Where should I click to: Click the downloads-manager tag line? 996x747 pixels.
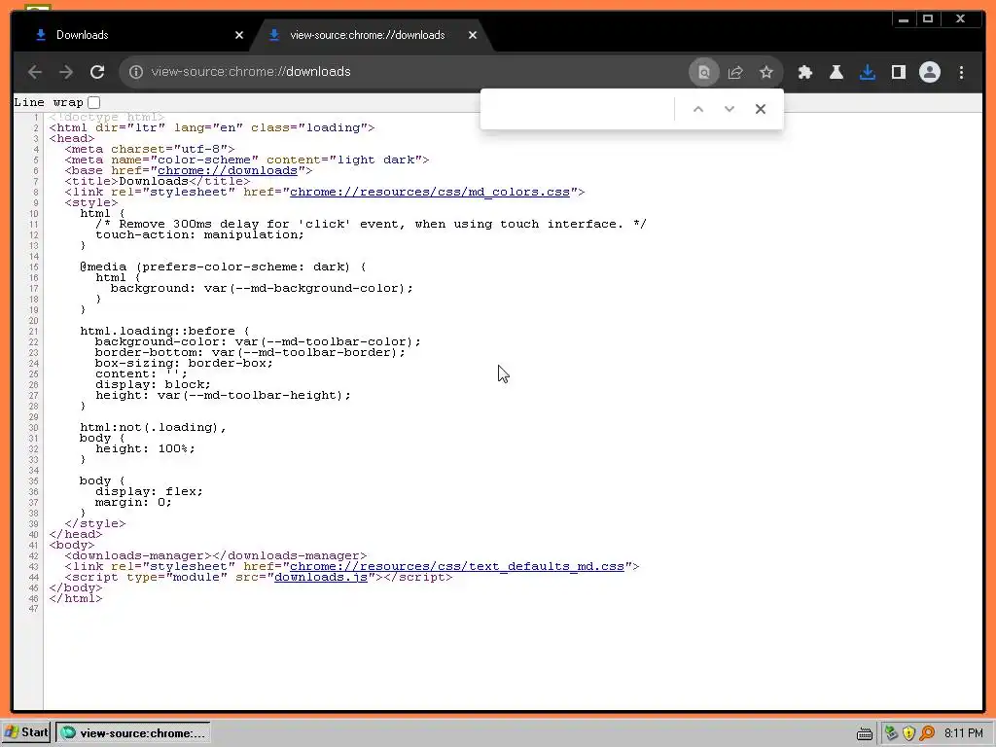click(216, 555)
